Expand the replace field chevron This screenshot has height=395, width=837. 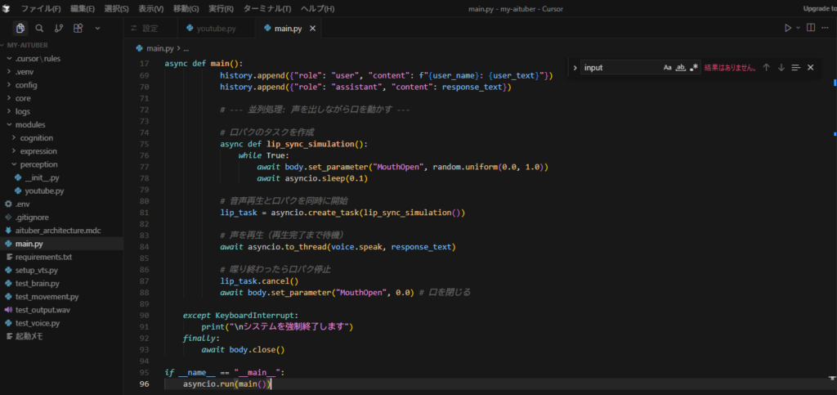coord(575,67)
